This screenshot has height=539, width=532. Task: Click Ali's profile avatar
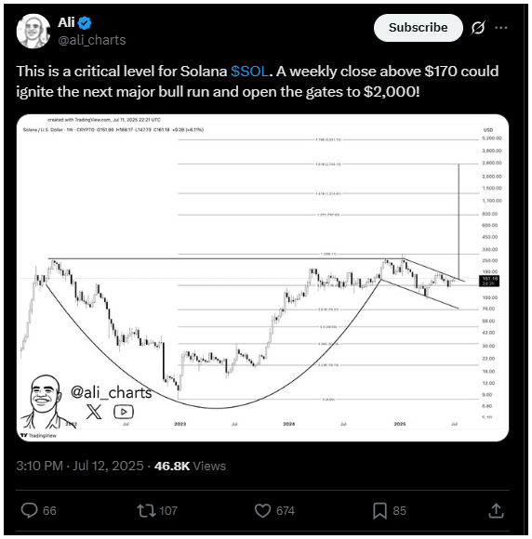(33, 31)
